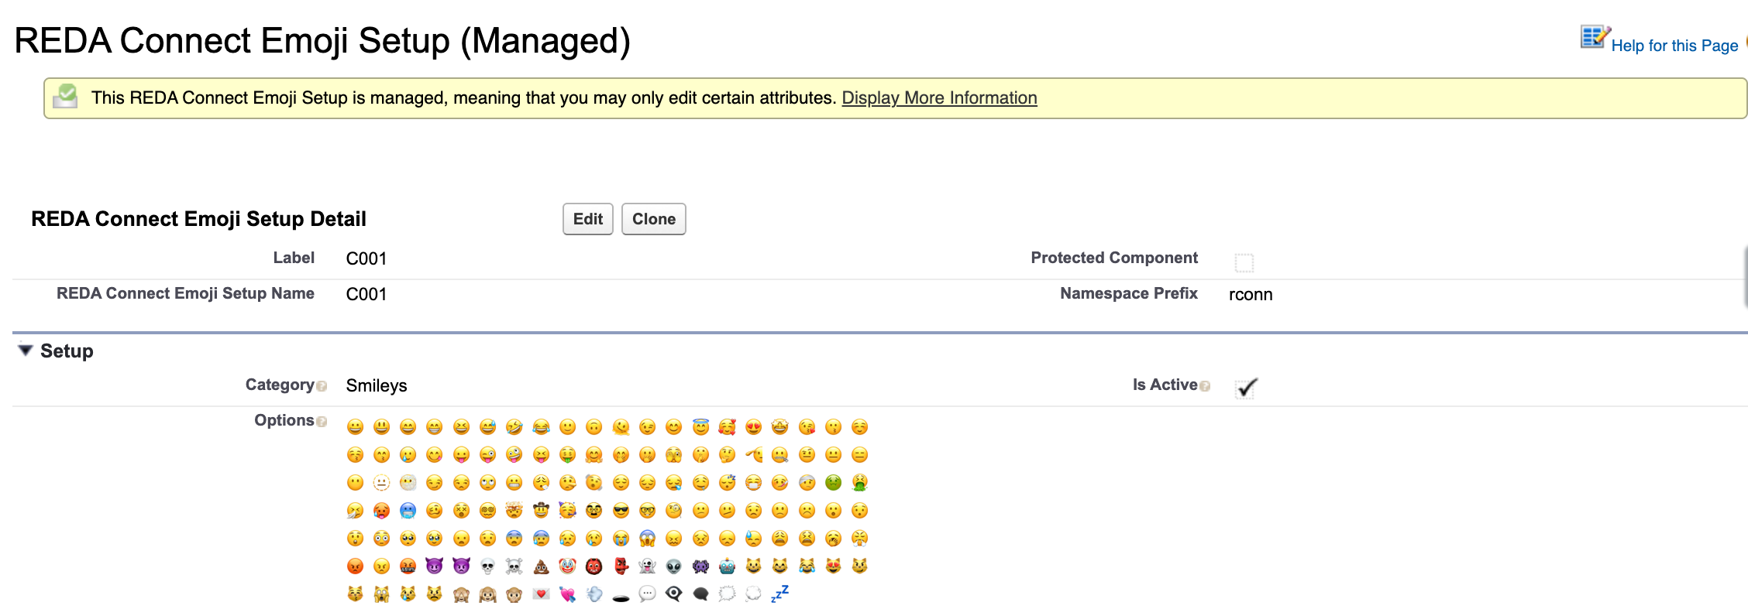
Task: Choose the love letter envelope emoji
Action: [541, 594]
